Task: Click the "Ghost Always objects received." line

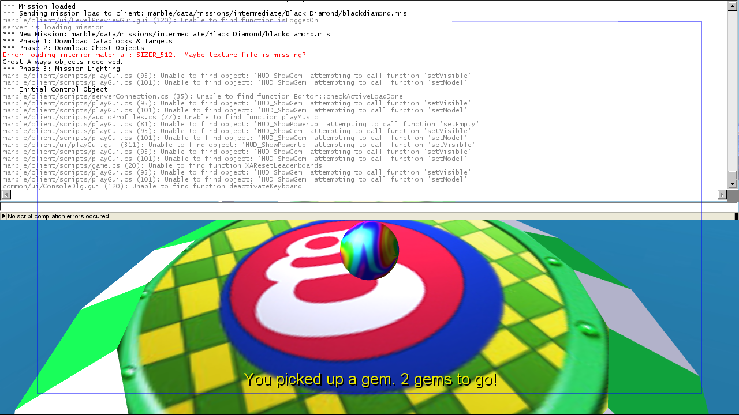Action: (x=63, y=62)
